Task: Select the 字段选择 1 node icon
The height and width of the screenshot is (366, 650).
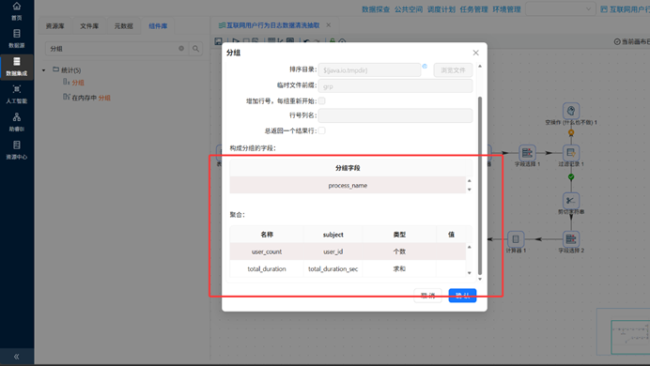Action: coord(527,153)
